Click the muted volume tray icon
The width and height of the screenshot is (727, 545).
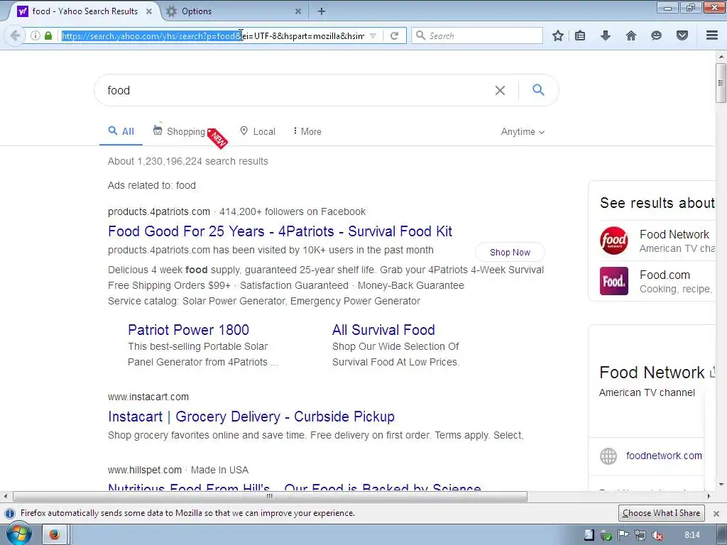657,535
